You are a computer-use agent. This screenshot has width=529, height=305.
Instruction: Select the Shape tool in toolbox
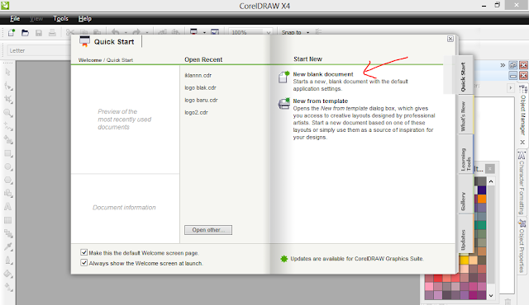pyautogui.click(x=8, y=86)
